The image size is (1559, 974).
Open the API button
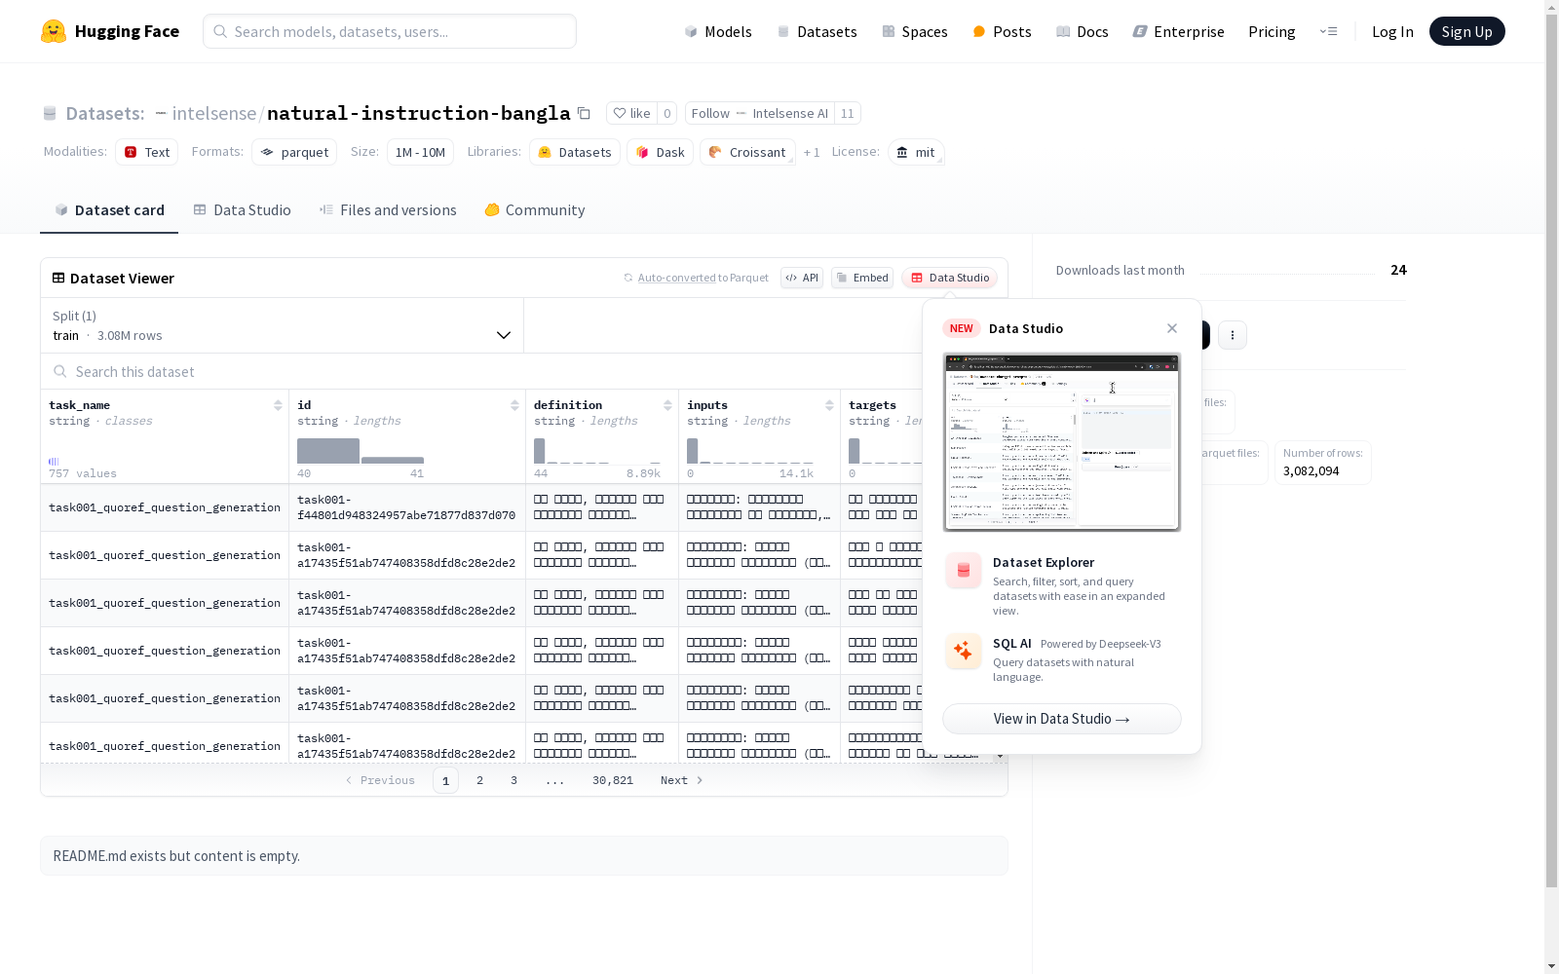pos(802,278)
